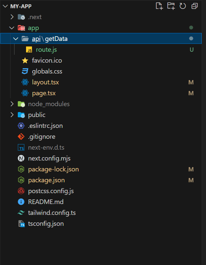The width and height of the screenshot is (206, 265).
Task: Select the node_modules folder name
Action: [x=49, y=104]
